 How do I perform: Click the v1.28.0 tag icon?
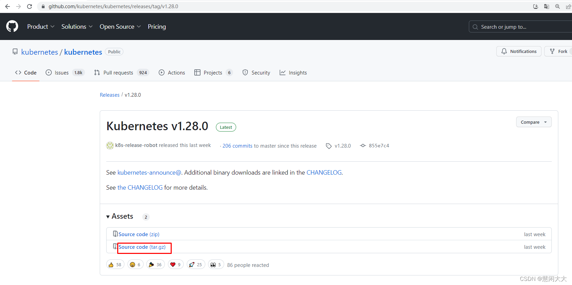329,146
